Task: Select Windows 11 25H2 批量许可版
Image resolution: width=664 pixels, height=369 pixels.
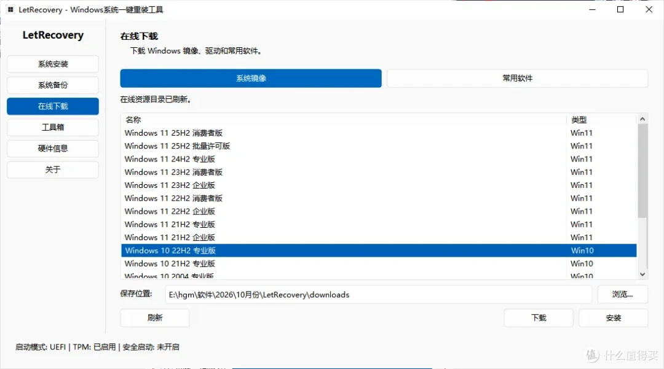Action: pyautogui.click(x=379, y=146)
